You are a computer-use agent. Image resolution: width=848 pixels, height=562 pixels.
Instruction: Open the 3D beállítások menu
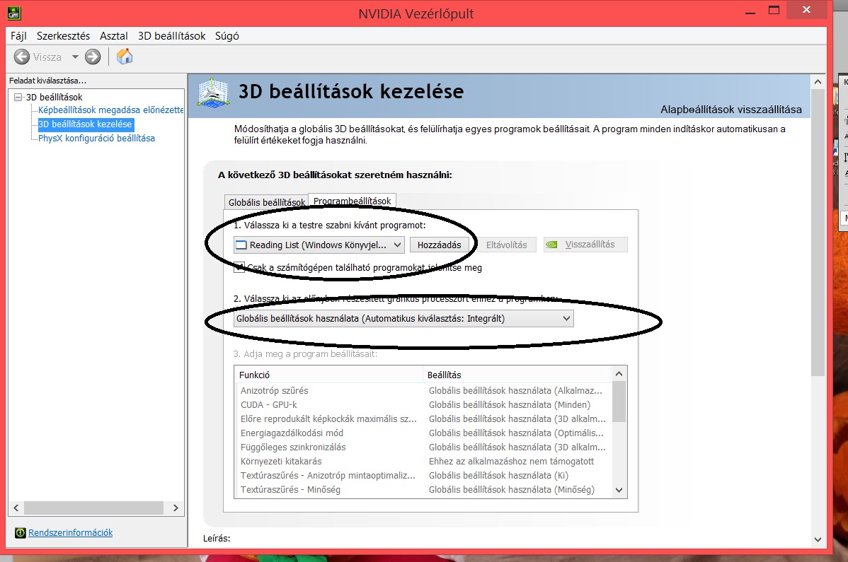coord(171,36)
